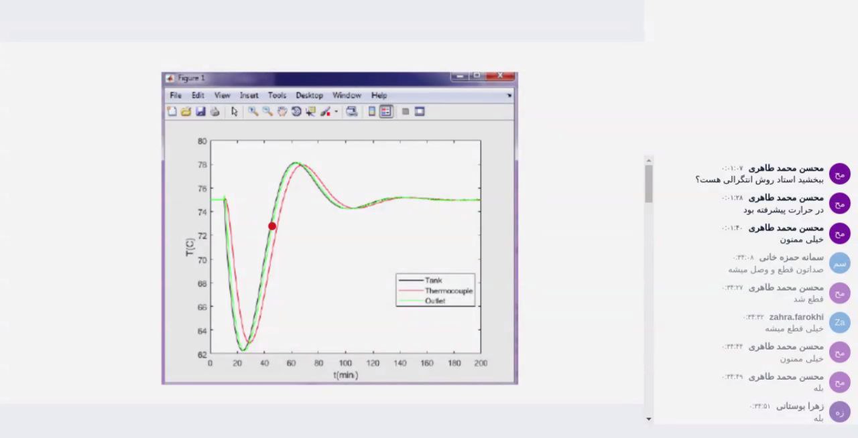The height and width of the screenshot is (438, 858).
Task: Open the Brush tool color dropdown arrow
Action: (336, 112)
